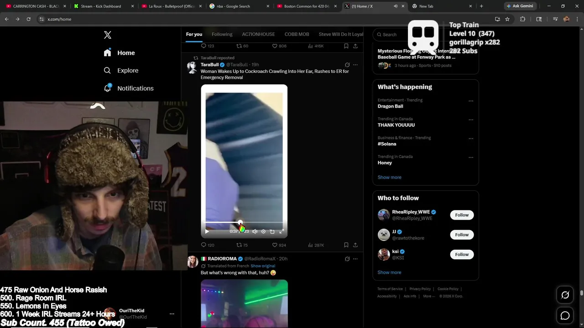The height and width of the screenshot is (328, 584).
Task: Close the La Roux Bulletproof browser tab
Action: coord(200,6)
